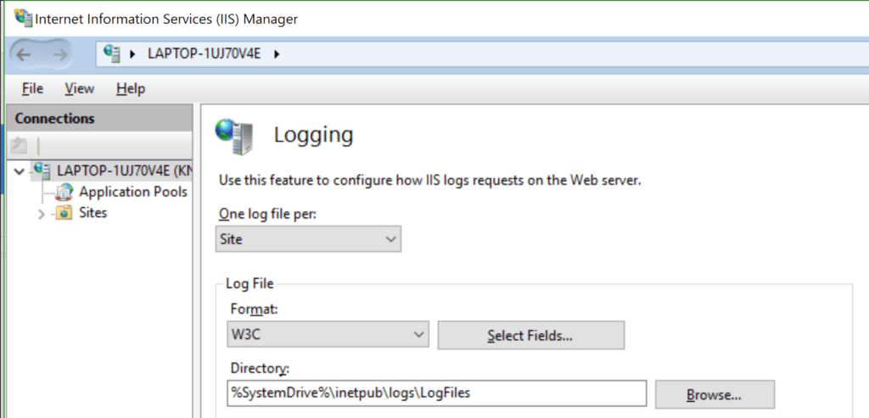This screenshot has width=869, height=418.
Task: Open the File menu
Action: coord(33,88)
